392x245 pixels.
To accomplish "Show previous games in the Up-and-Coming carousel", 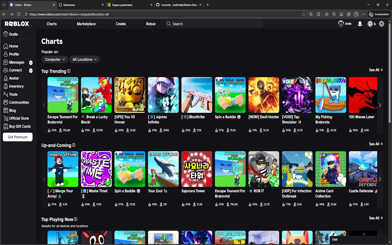I will (x=44, y=179).
